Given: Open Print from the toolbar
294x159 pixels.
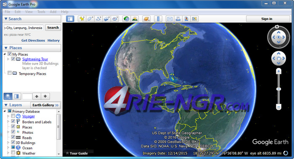Looking at the screenshot, I should coord(178,19).
